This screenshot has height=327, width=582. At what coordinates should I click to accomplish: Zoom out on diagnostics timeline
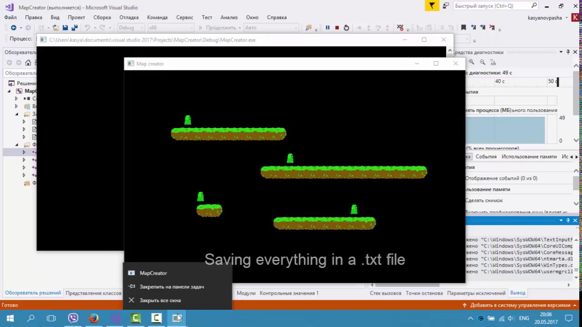click(482, 62)
